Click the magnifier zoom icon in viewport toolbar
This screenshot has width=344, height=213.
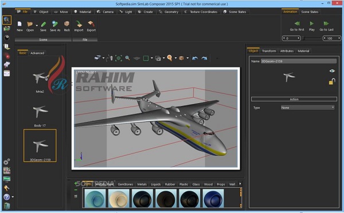click(x=127, y=58)
